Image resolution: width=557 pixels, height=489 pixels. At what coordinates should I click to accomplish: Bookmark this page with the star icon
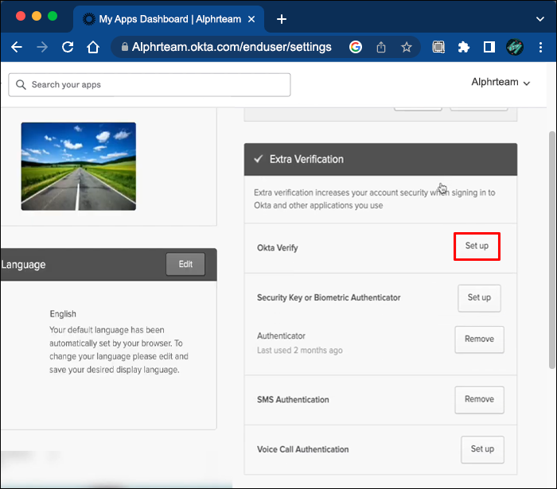pyautogui.click(x=407, y=48)
